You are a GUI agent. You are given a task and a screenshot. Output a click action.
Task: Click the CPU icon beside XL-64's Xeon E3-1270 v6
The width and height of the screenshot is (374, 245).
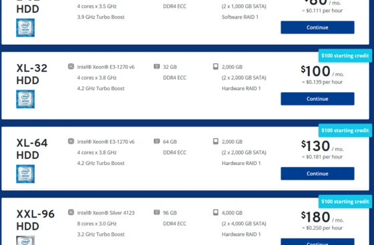pyautogui.click(x=71, y=142)
